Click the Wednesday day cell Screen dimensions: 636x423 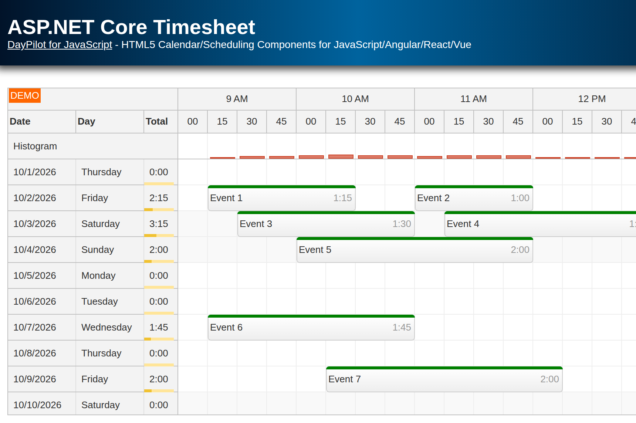coord(110,327)
